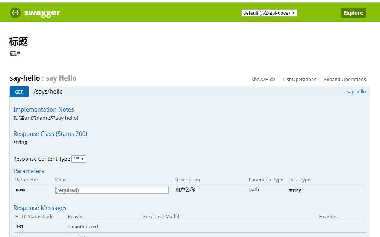Click the '用户名称' description cell
This screenshot has height=237, width=380.
point(185,190)
